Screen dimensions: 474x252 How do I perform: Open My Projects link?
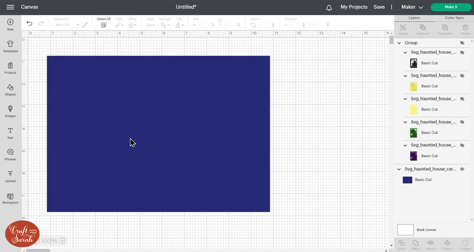click(x=354, y=7)
